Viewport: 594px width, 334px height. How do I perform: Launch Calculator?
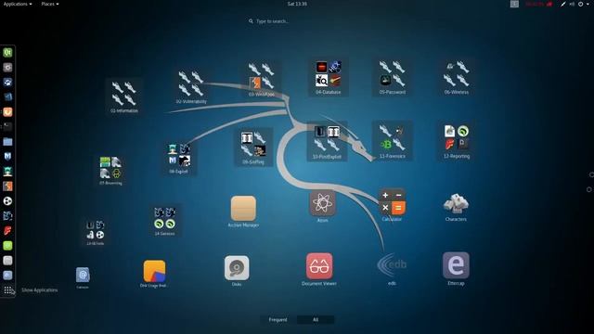click(392, 205)
